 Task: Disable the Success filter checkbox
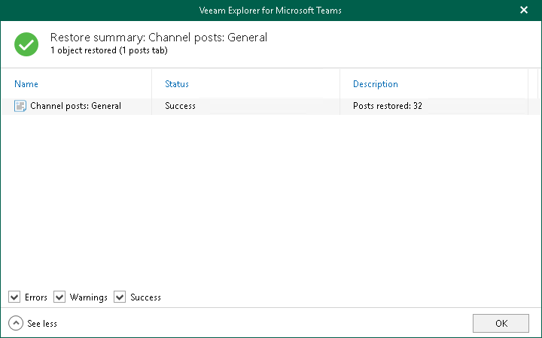pos(120,297)
